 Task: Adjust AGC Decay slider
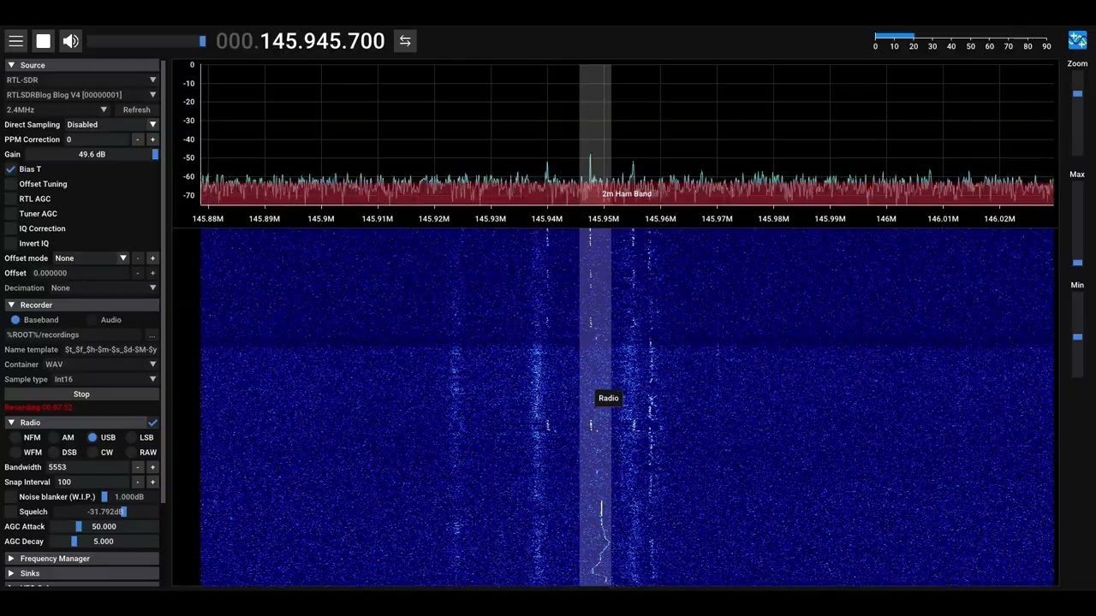(104, 542)
